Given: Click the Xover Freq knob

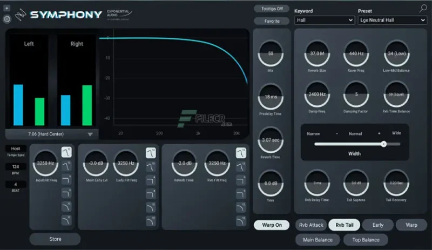Looking at the screenshot, I should 356,54.
